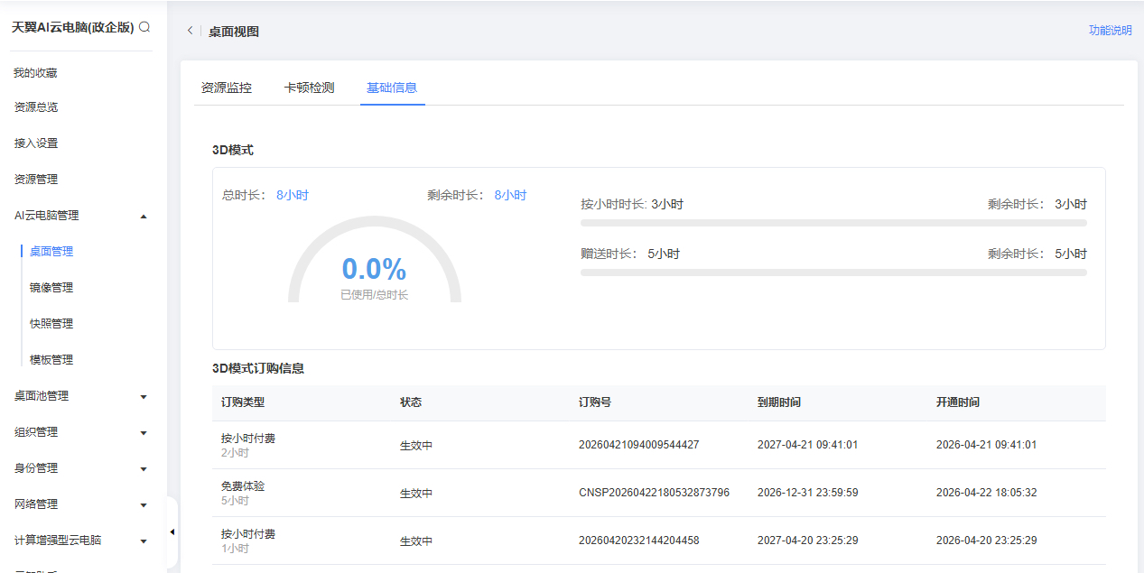Expand the 计算增强型云电脑 menu arrow
This screenshot has height=573, width=1144.
coord(144,541)
